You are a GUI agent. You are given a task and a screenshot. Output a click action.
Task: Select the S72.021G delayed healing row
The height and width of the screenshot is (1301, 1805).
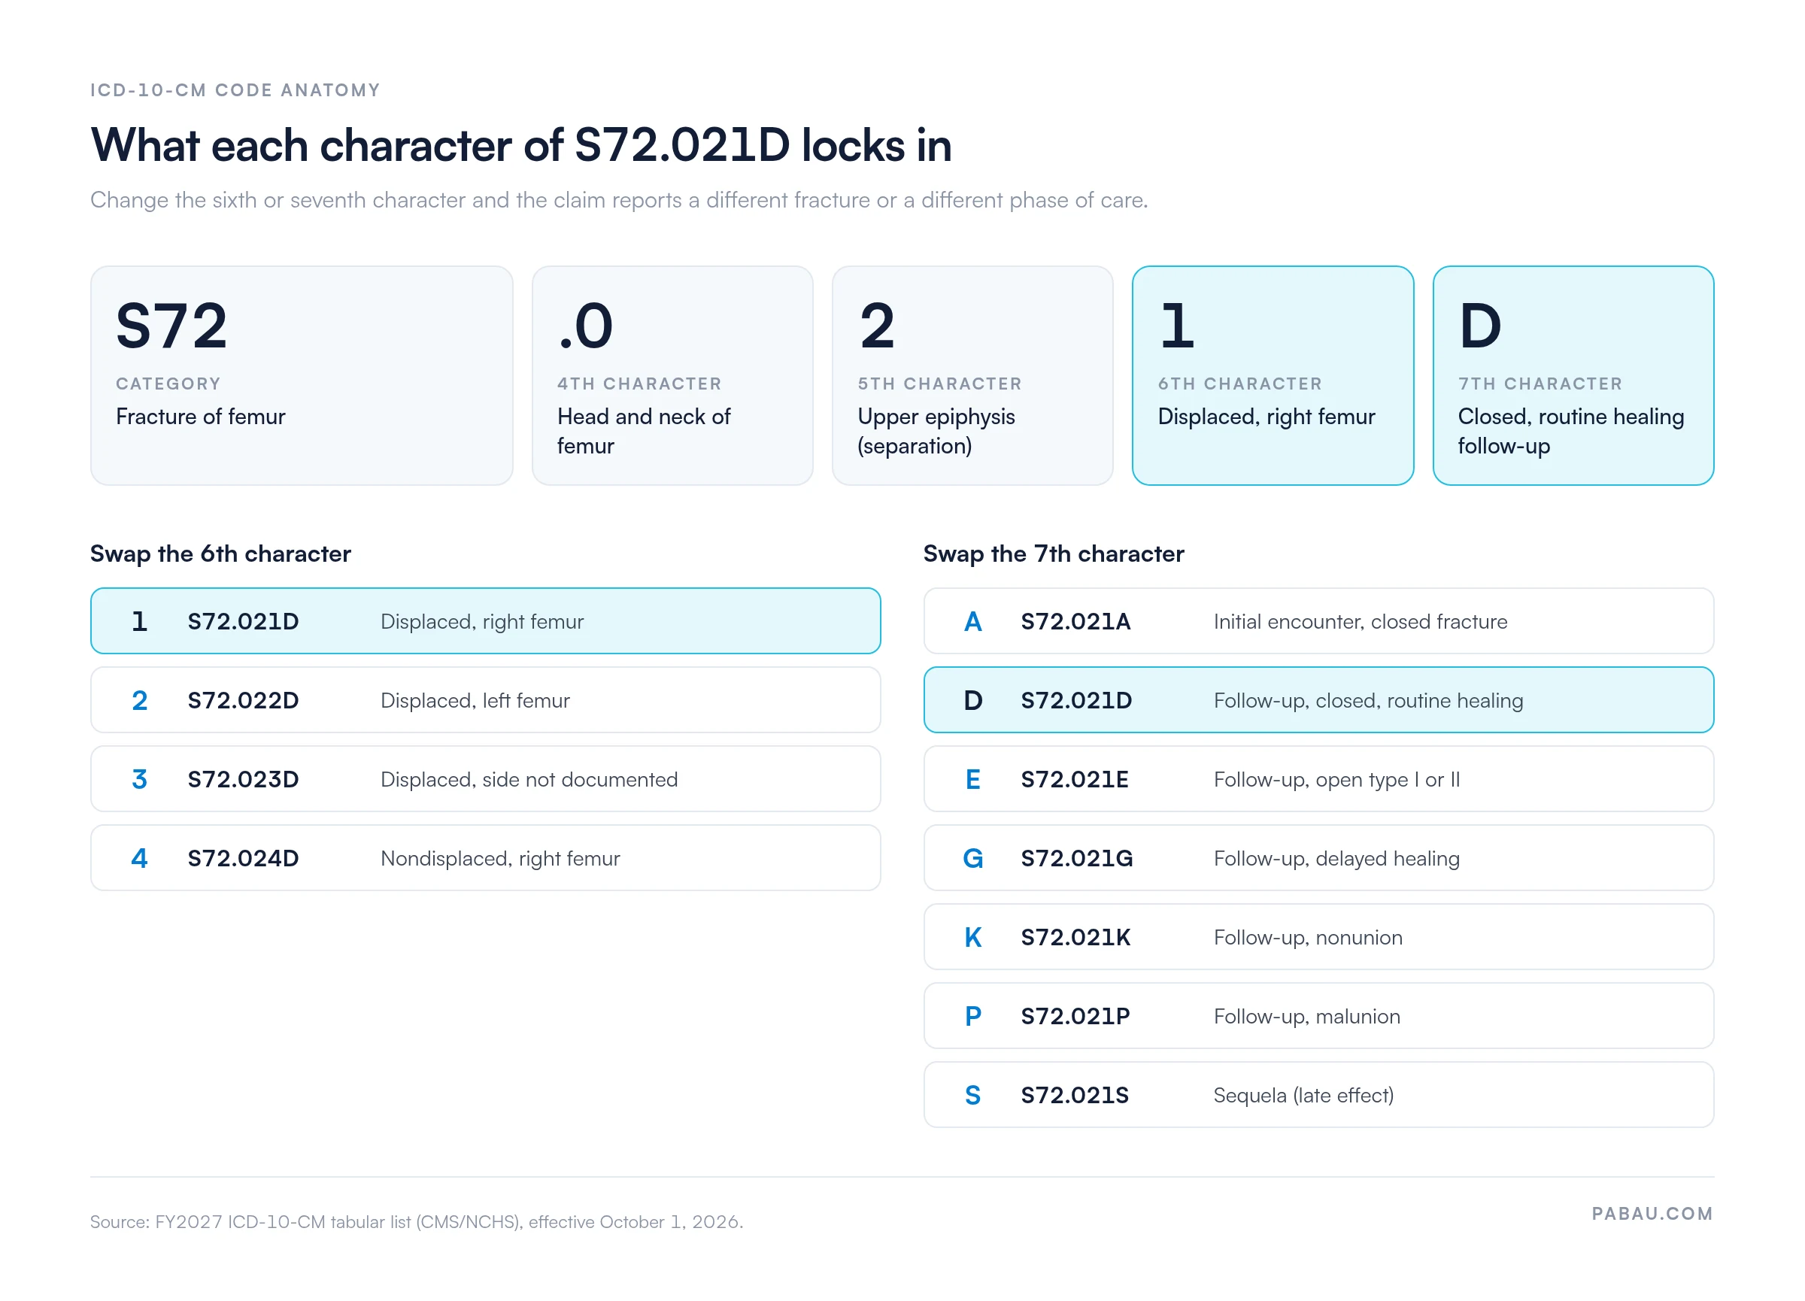coord(1318,858)
